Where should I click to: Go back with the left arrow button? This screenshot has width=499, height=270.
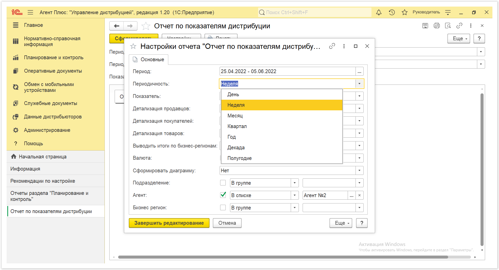pos(116,26)
